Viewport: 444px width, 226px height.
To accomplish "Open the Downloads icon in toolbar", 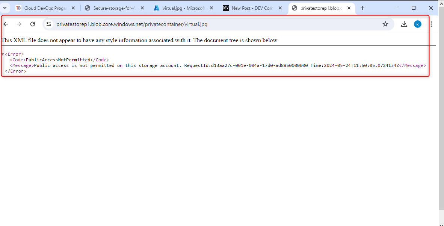I will pos(404,24).
